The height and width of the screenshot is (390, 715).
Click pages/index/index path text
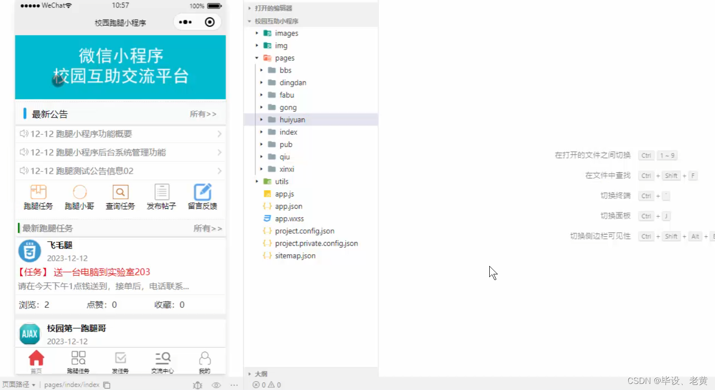coord(72,384)
